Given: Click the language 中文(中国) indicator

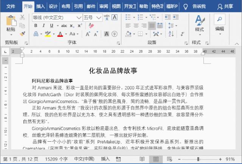Looking at the screenshot, I should pyautogui.click(x=84, y=159).
